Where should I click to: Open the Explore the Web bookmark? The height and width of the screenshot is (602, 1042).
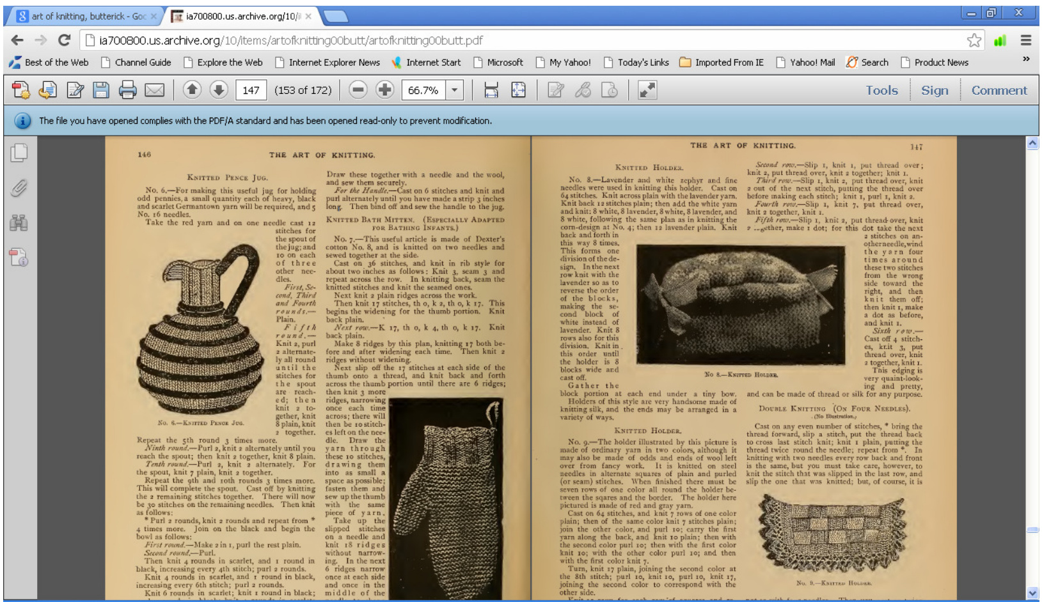pos(223,62)
